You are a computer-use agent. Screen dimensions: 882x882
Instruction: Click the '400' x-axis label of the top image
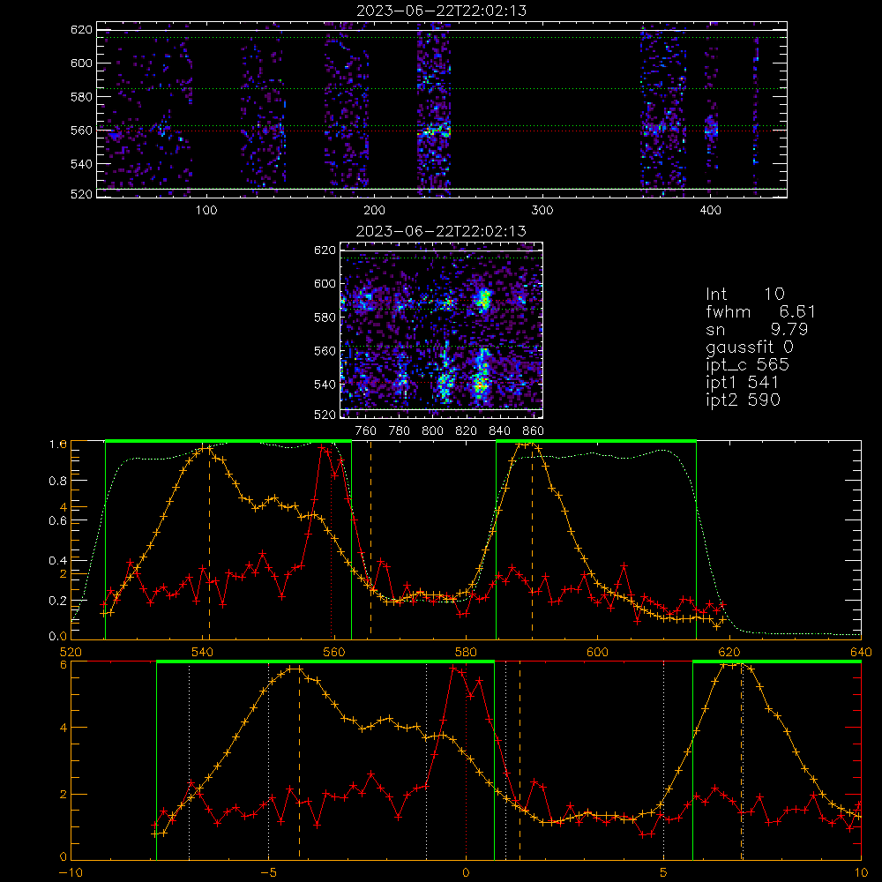point(710,211)
